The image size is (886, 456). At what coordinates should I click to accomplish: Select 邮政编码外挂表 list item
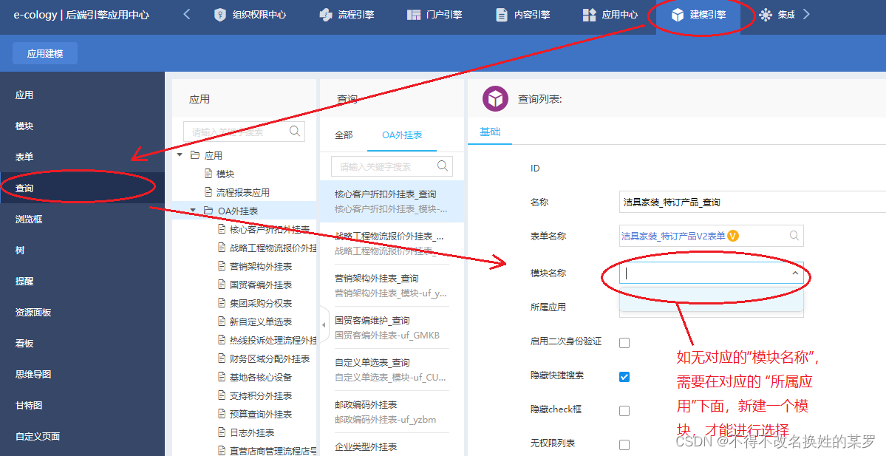point(392,412)
